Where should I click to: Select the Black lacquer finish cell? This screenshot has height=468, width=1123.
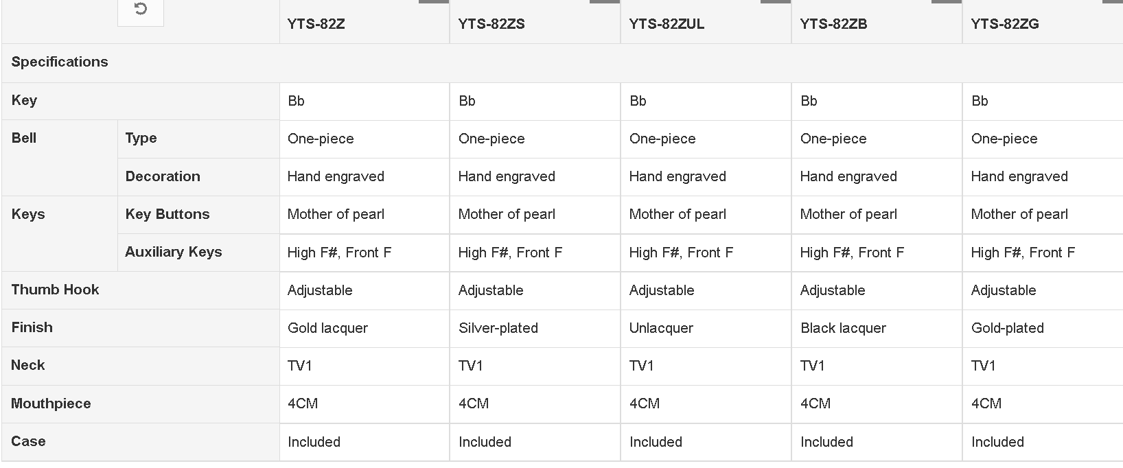pyautogui.click(x=843, y=328)
